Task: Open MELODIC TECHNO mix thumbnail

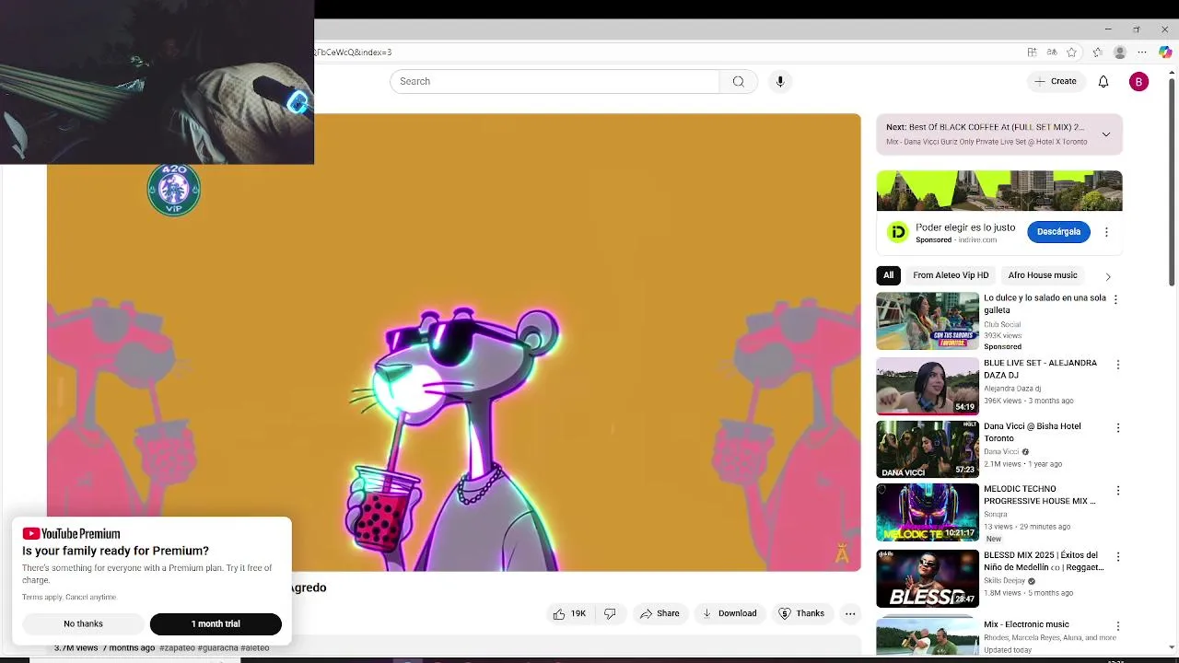Action: point(928,512)
